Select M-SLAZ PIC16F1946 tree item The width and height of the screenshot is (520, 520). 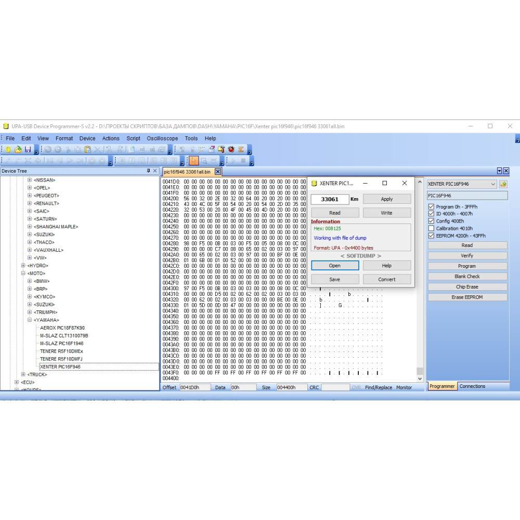click(x=62, y=344)
